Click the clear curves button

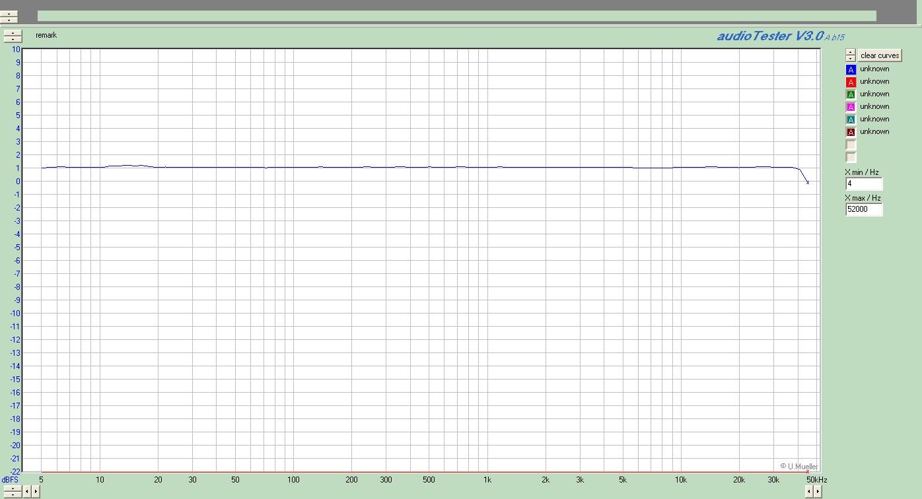click(x=880, y=55)
